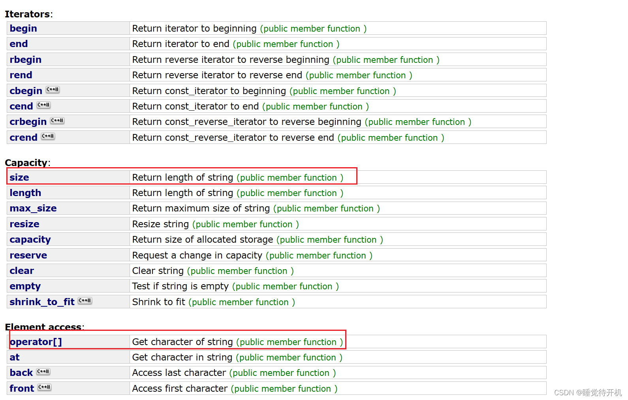
Task: Open the back function link
Action: (x=21, y=373)
